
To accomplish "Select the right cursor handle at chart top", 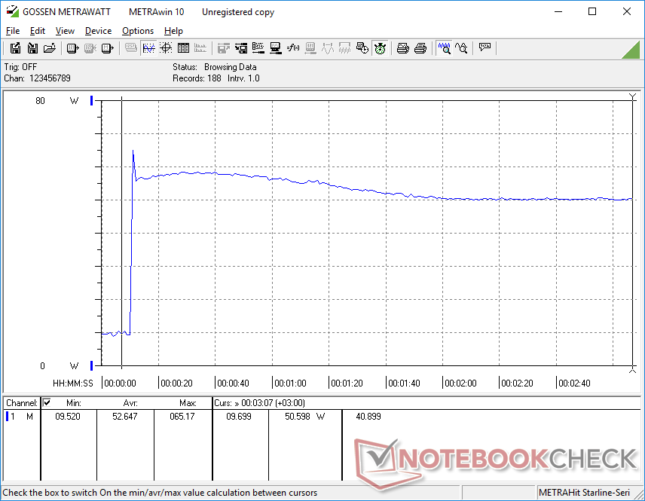I will pos(633,96).
